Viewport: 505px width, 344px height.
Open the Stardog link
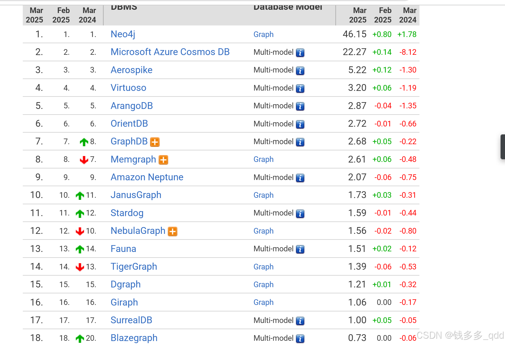(x=127, y=213)
